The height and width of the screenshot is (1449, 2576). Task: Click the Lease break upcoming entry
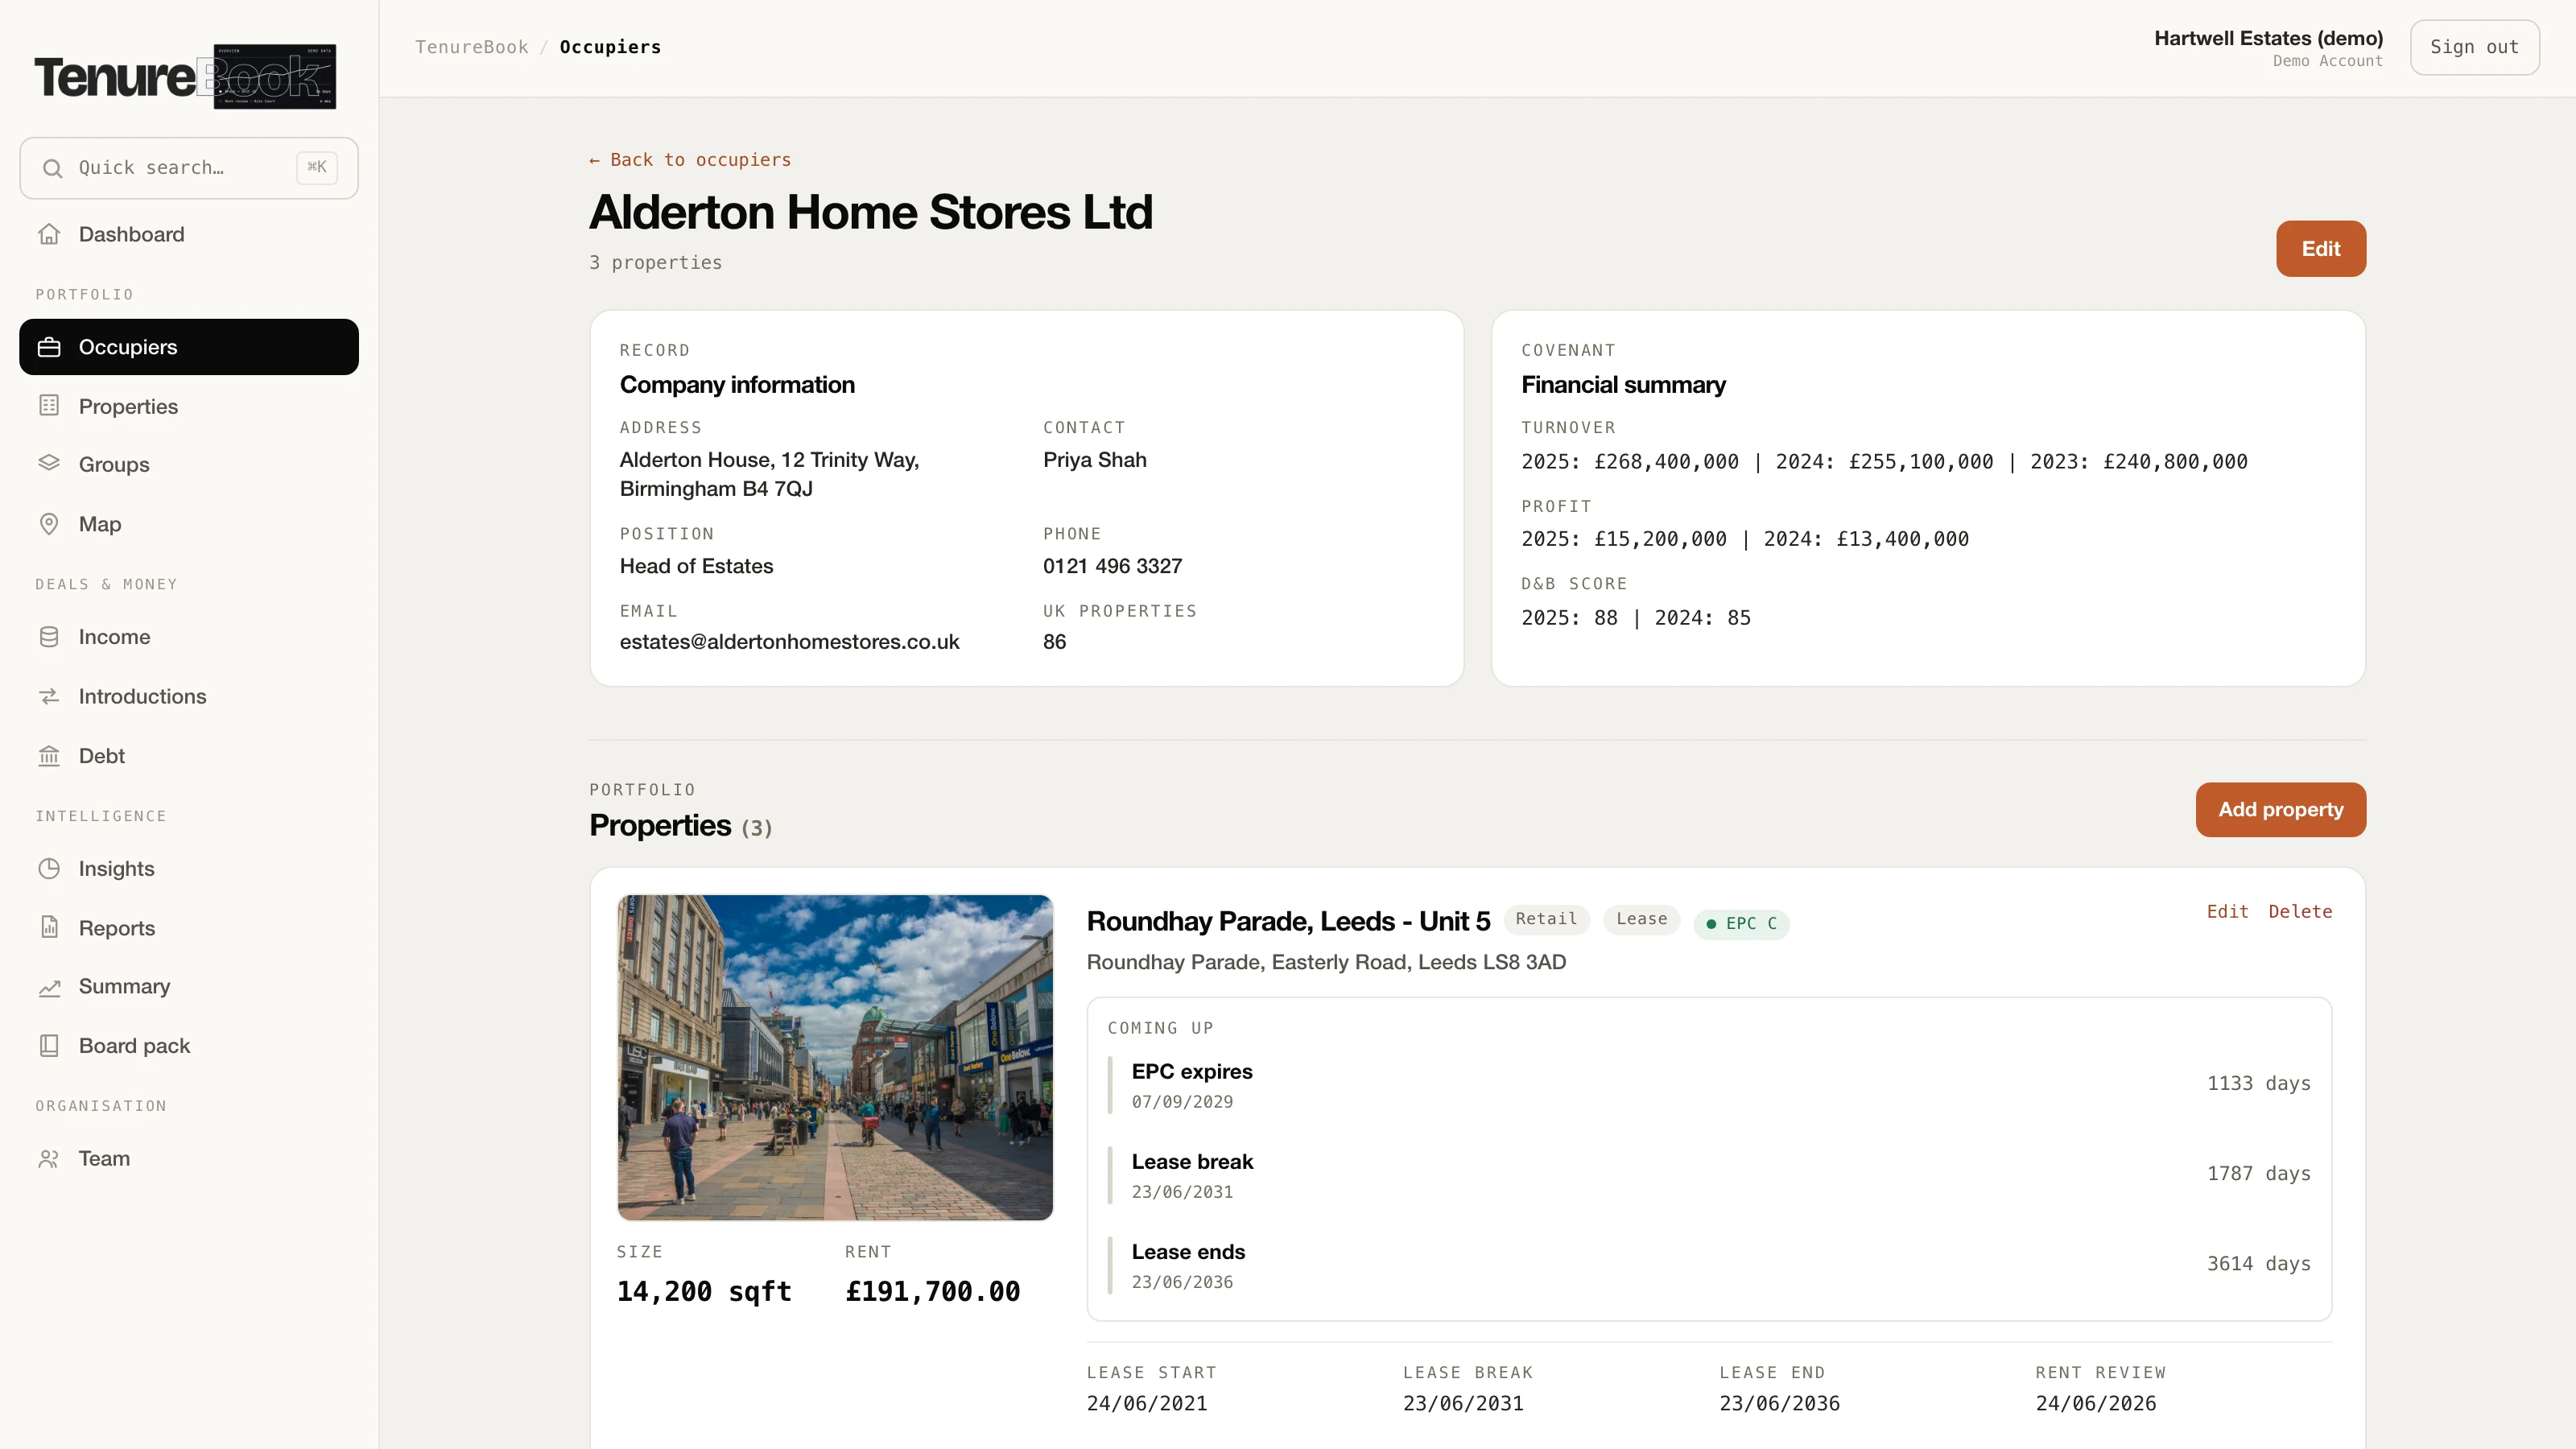(1708, 1175)
